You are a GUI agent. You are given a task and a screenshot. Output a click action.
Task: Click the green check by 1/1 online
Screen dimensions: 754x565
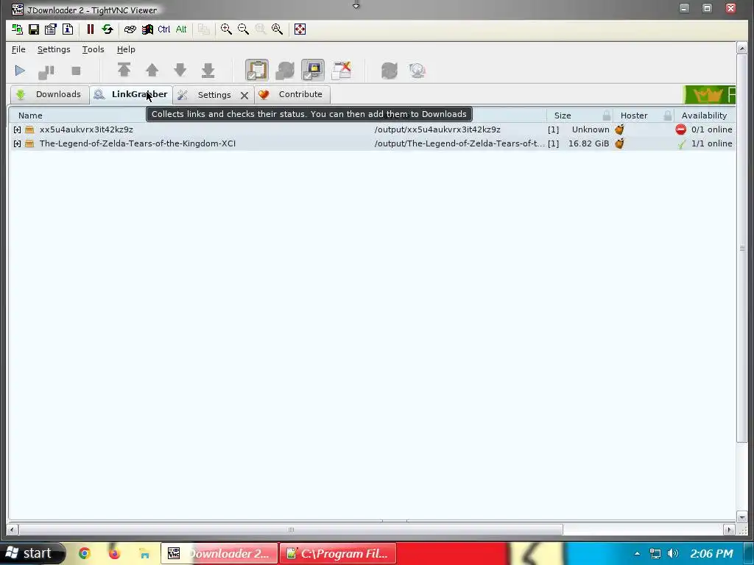click(x=681, y=144)
